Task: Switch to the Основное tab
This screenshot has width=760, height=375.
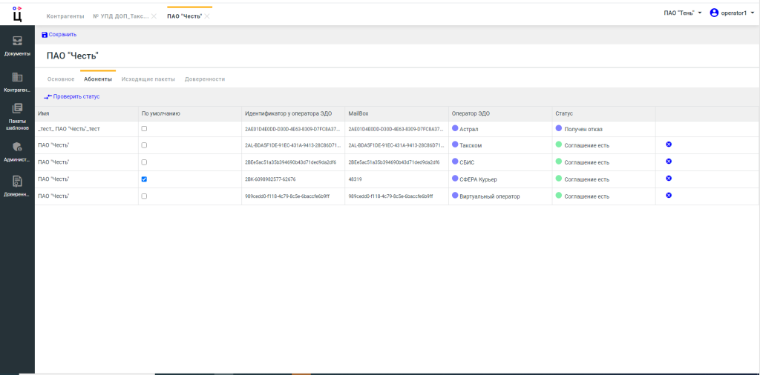Action: (x=61, y=79)
